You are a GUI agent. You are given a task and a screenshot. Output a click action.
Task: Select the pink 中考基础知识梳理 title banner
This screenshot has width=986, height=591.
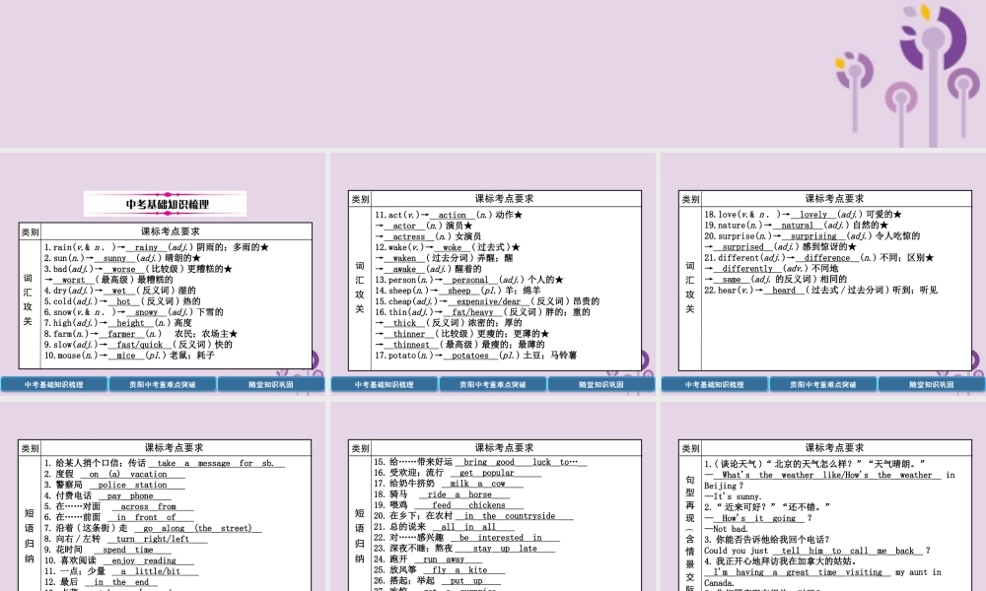[x=166, y=204]
